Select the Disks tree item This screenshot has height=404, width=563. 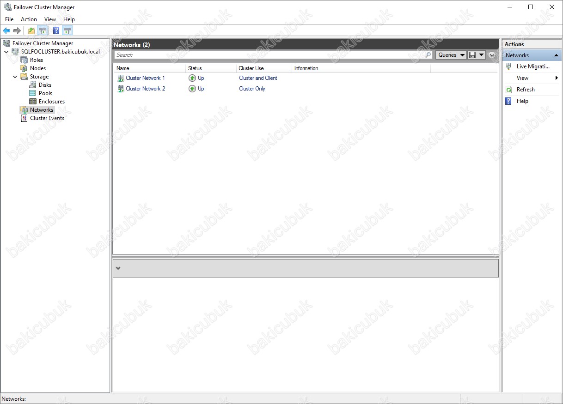point(45,85)
